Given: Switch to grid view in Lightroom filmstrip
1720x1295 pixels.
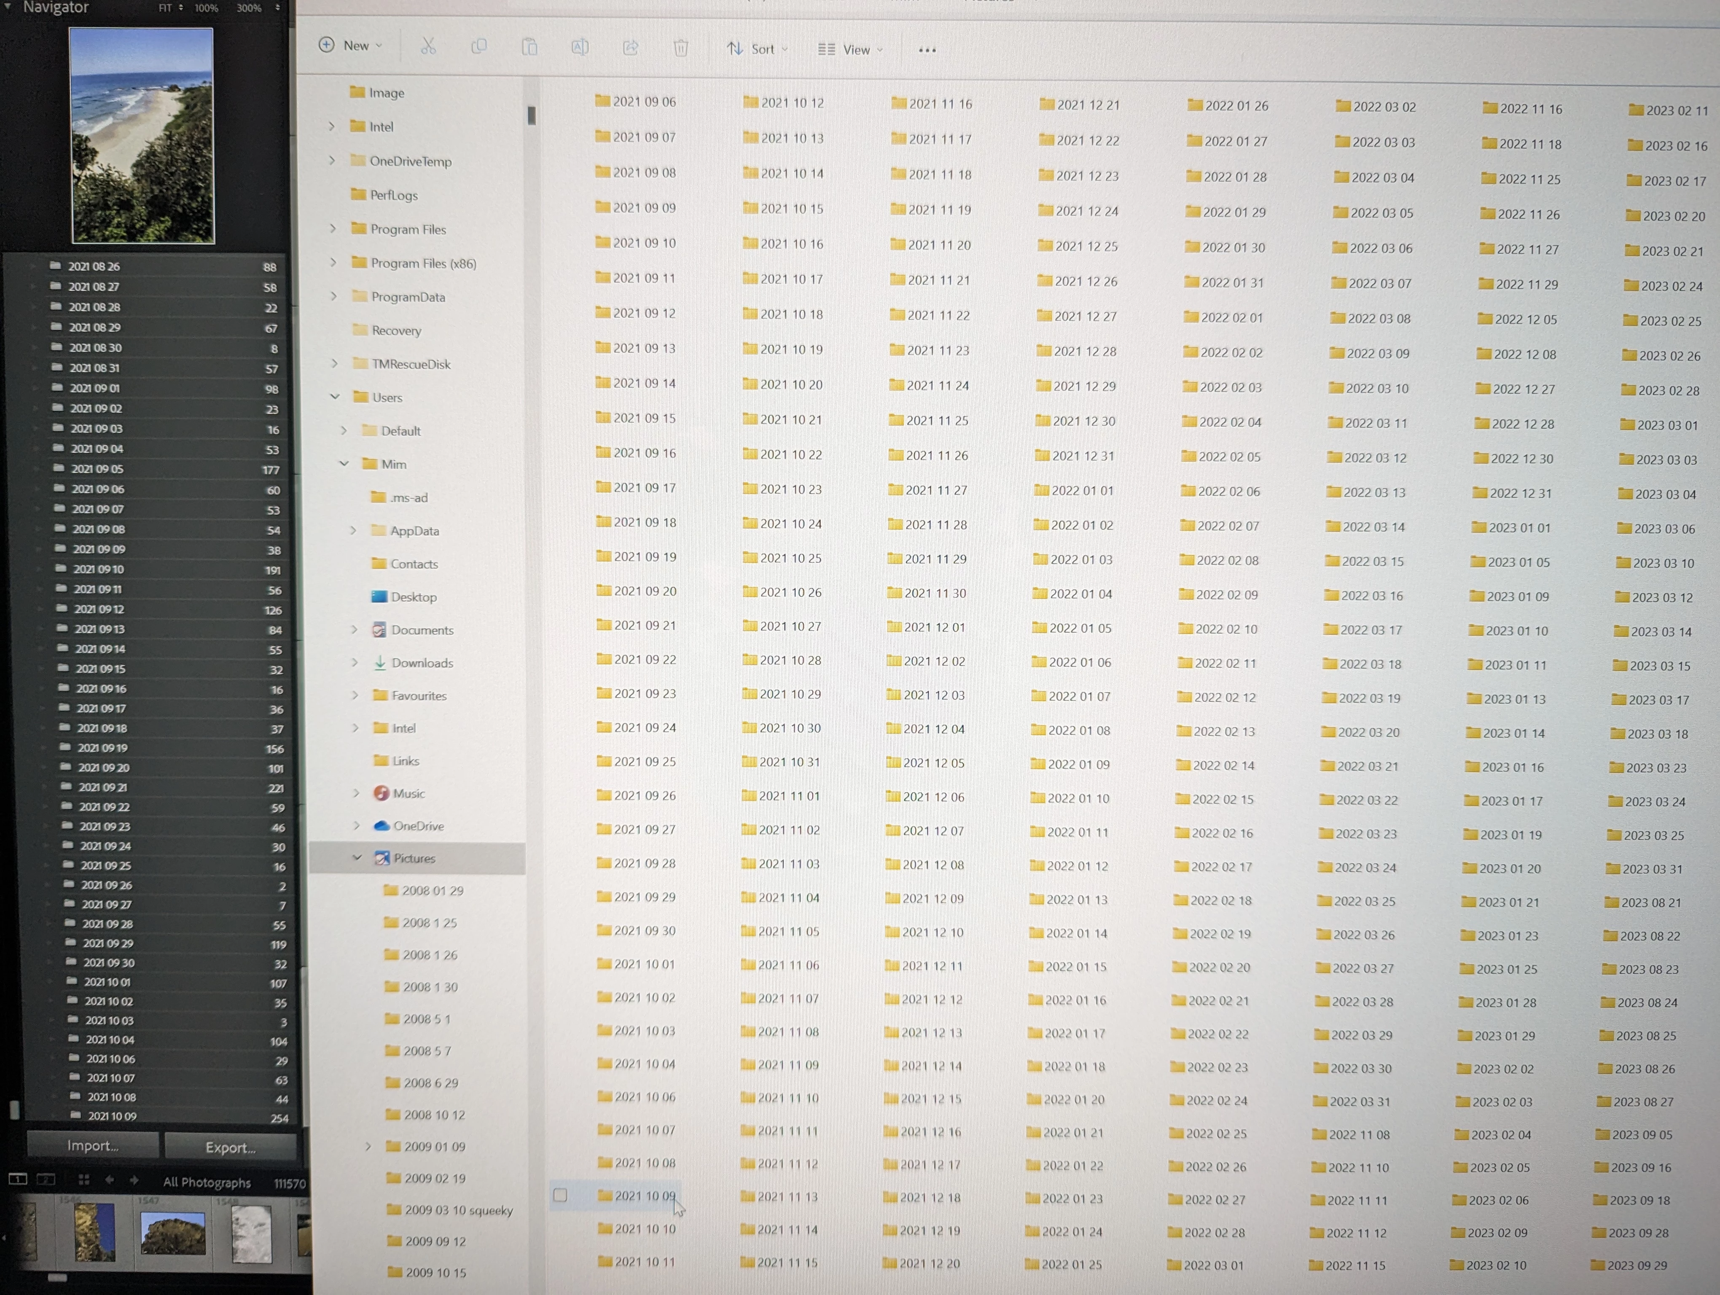Looking at the screenshot, I should click(84, 1179).
